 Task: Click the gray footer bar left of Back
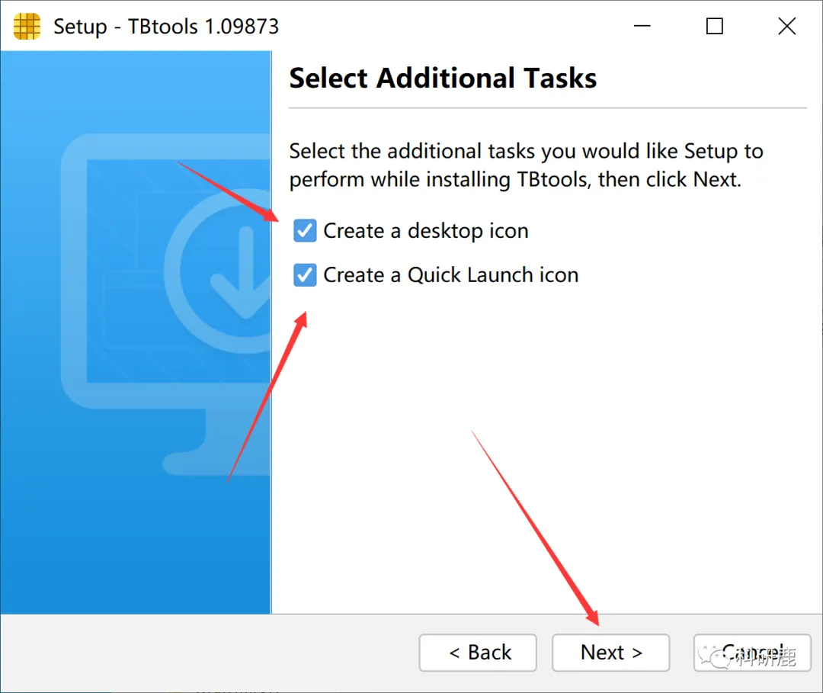pyautogui.click(x=210, y=653)
